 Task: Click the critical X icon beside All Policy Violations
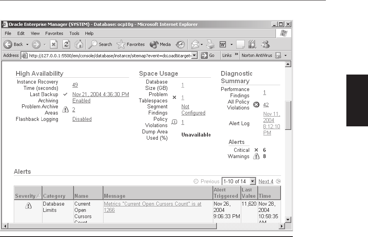[x=256, y=105]
